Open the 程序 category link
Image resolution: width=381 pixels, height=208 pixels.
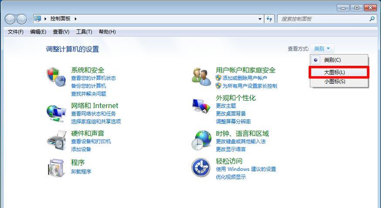(78, 162)
